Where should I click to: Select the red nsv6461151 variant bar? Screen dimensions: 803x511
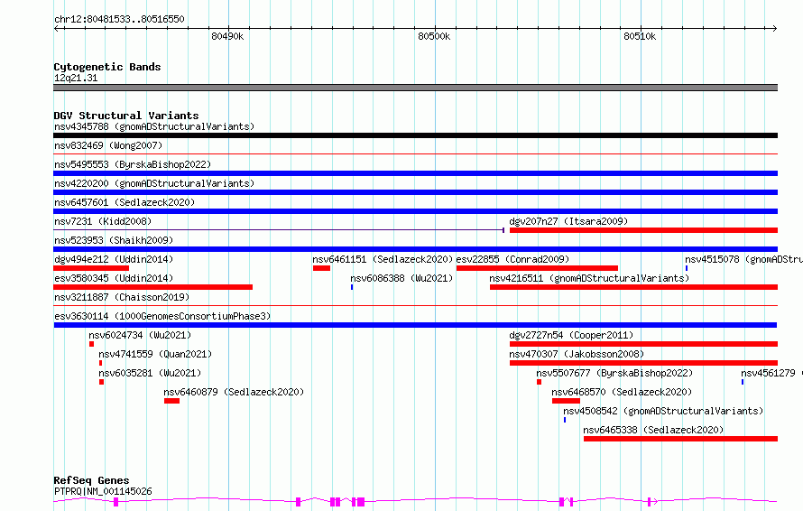(321, 268)
